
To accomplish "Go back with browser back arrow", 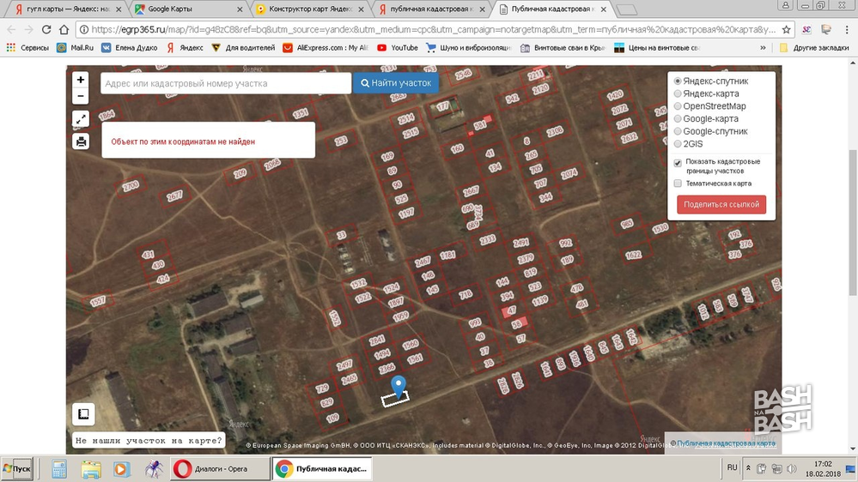I will point(11,29).
